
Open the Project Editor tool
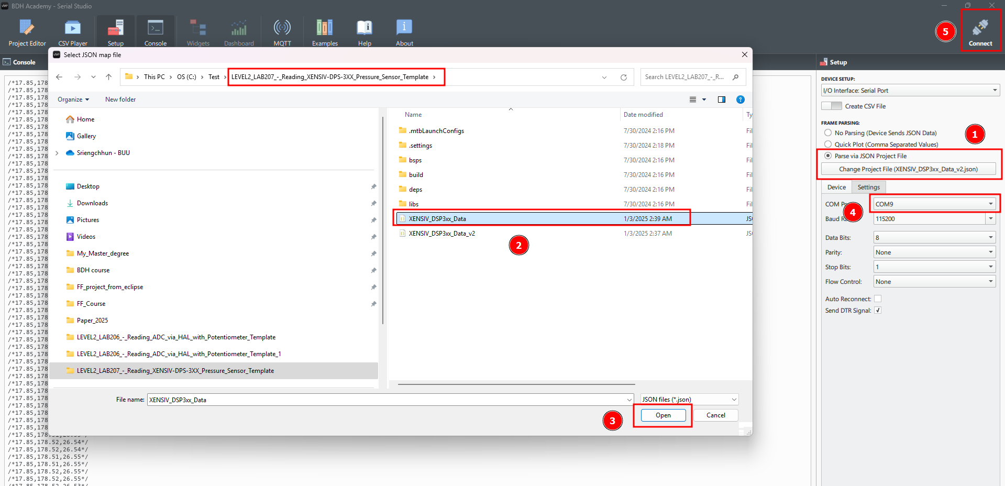coord(27,32)
